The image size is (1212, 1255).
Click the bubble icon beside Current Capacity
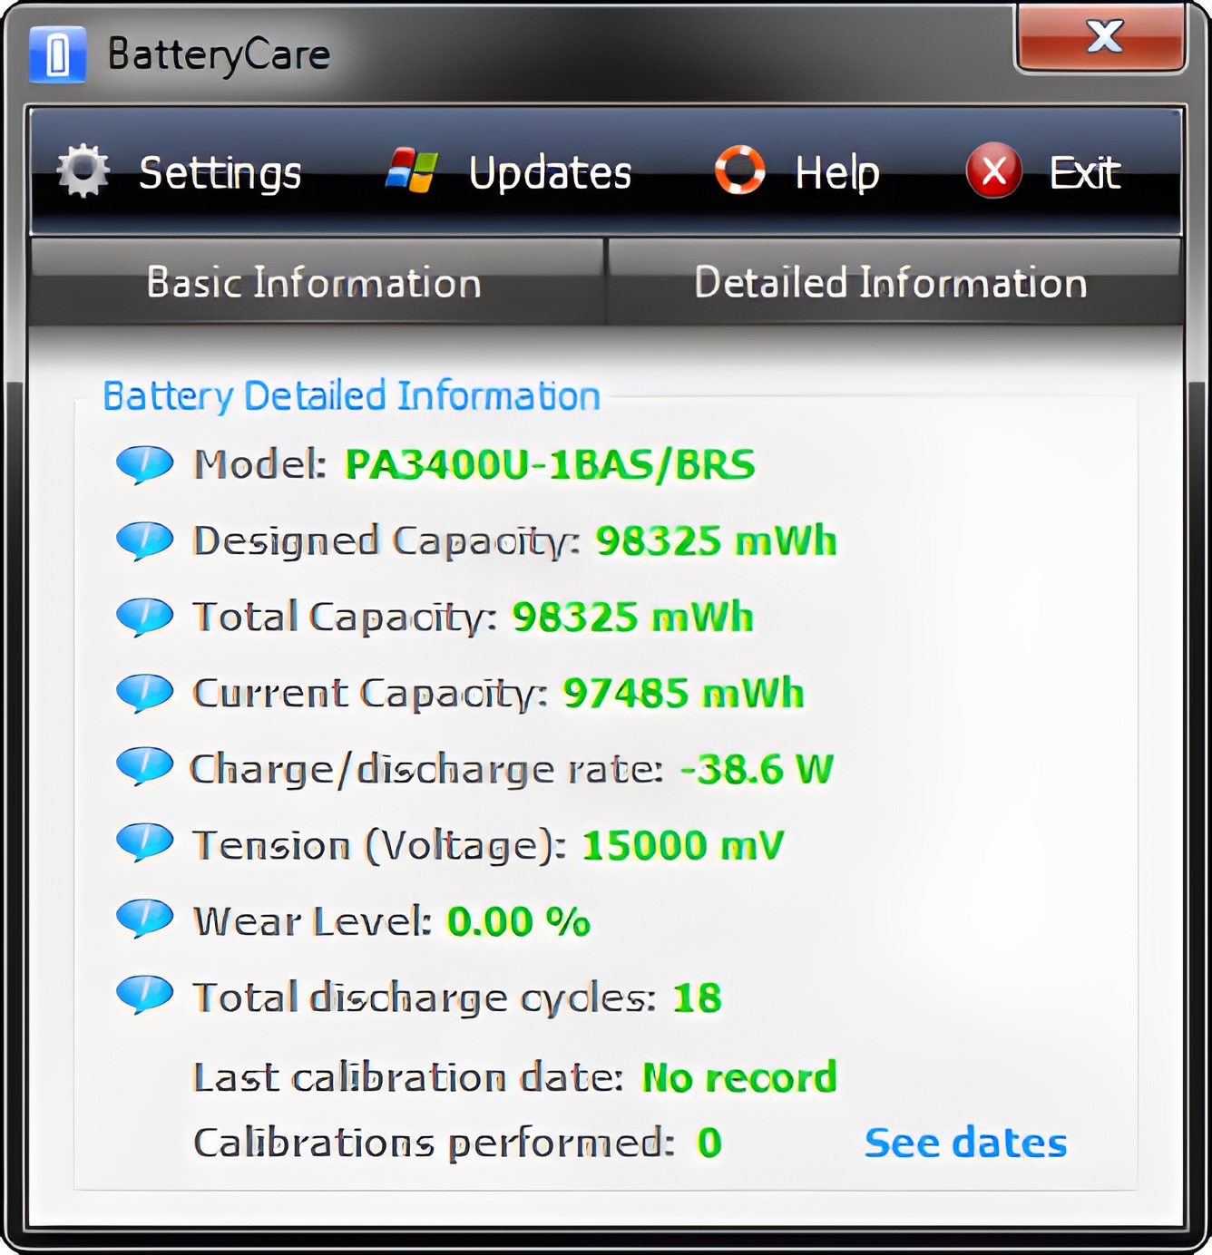tap(144, 693)
